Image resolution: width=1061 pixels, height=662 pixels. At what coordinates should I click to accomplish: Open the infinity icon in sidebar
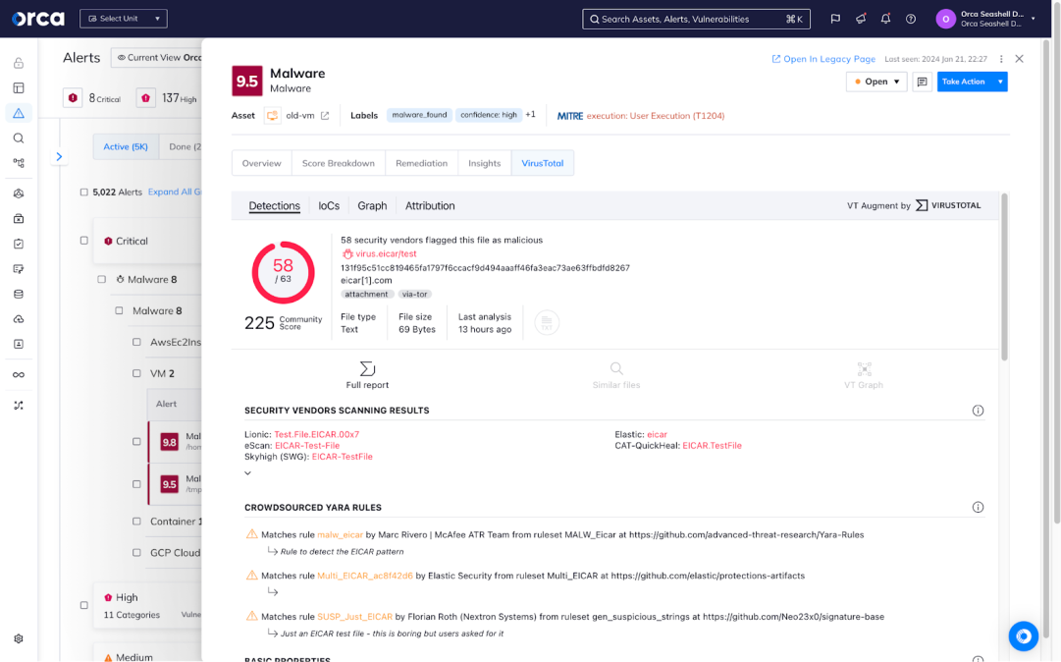click(19, 374)
